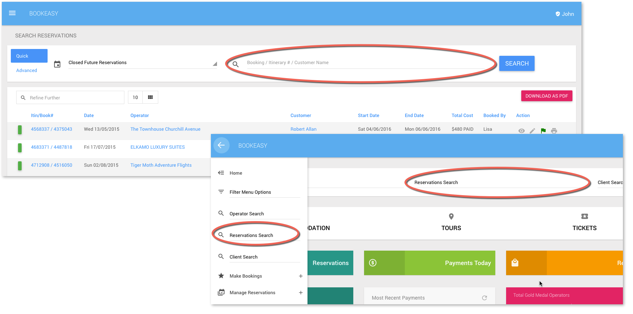The width and height of the screenshot is (633, 314).
Task: Open the 10 rows per page selector
Action: [135, 97]
